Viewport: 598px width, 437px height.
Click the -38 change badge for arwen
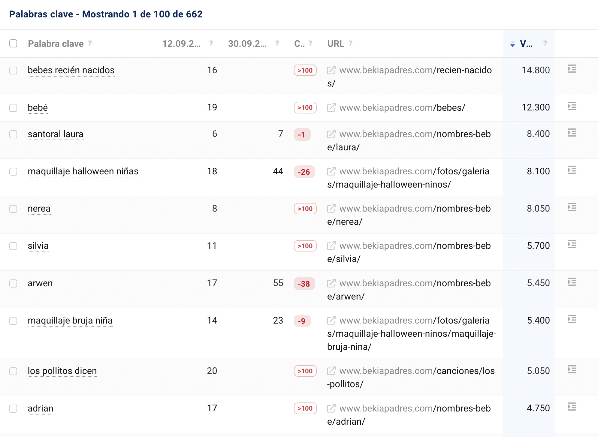point(304,284)
